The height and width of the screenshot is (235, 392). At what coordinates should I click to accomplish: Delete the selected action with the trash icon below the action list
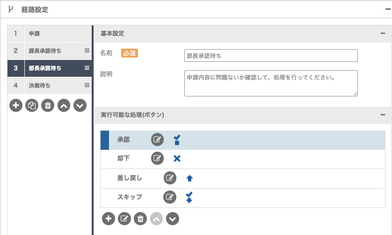(x=140, y=219)
